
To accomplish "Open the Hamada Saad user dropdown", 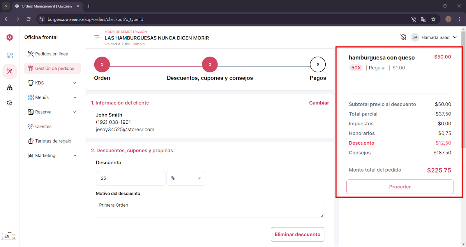I will point(439,37).
